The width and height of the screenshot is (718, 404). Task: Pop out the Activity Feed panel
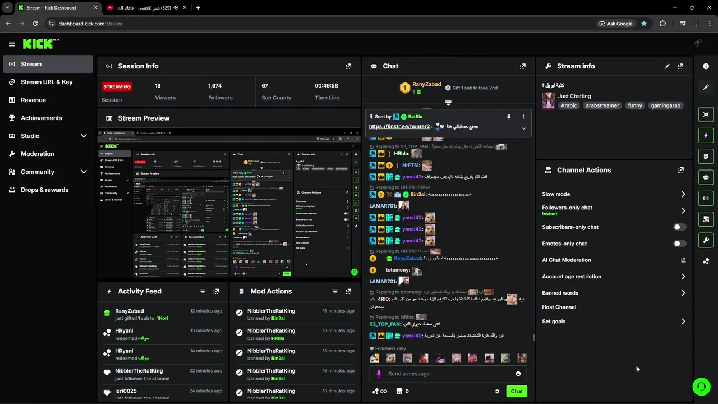tap(216, 291)
